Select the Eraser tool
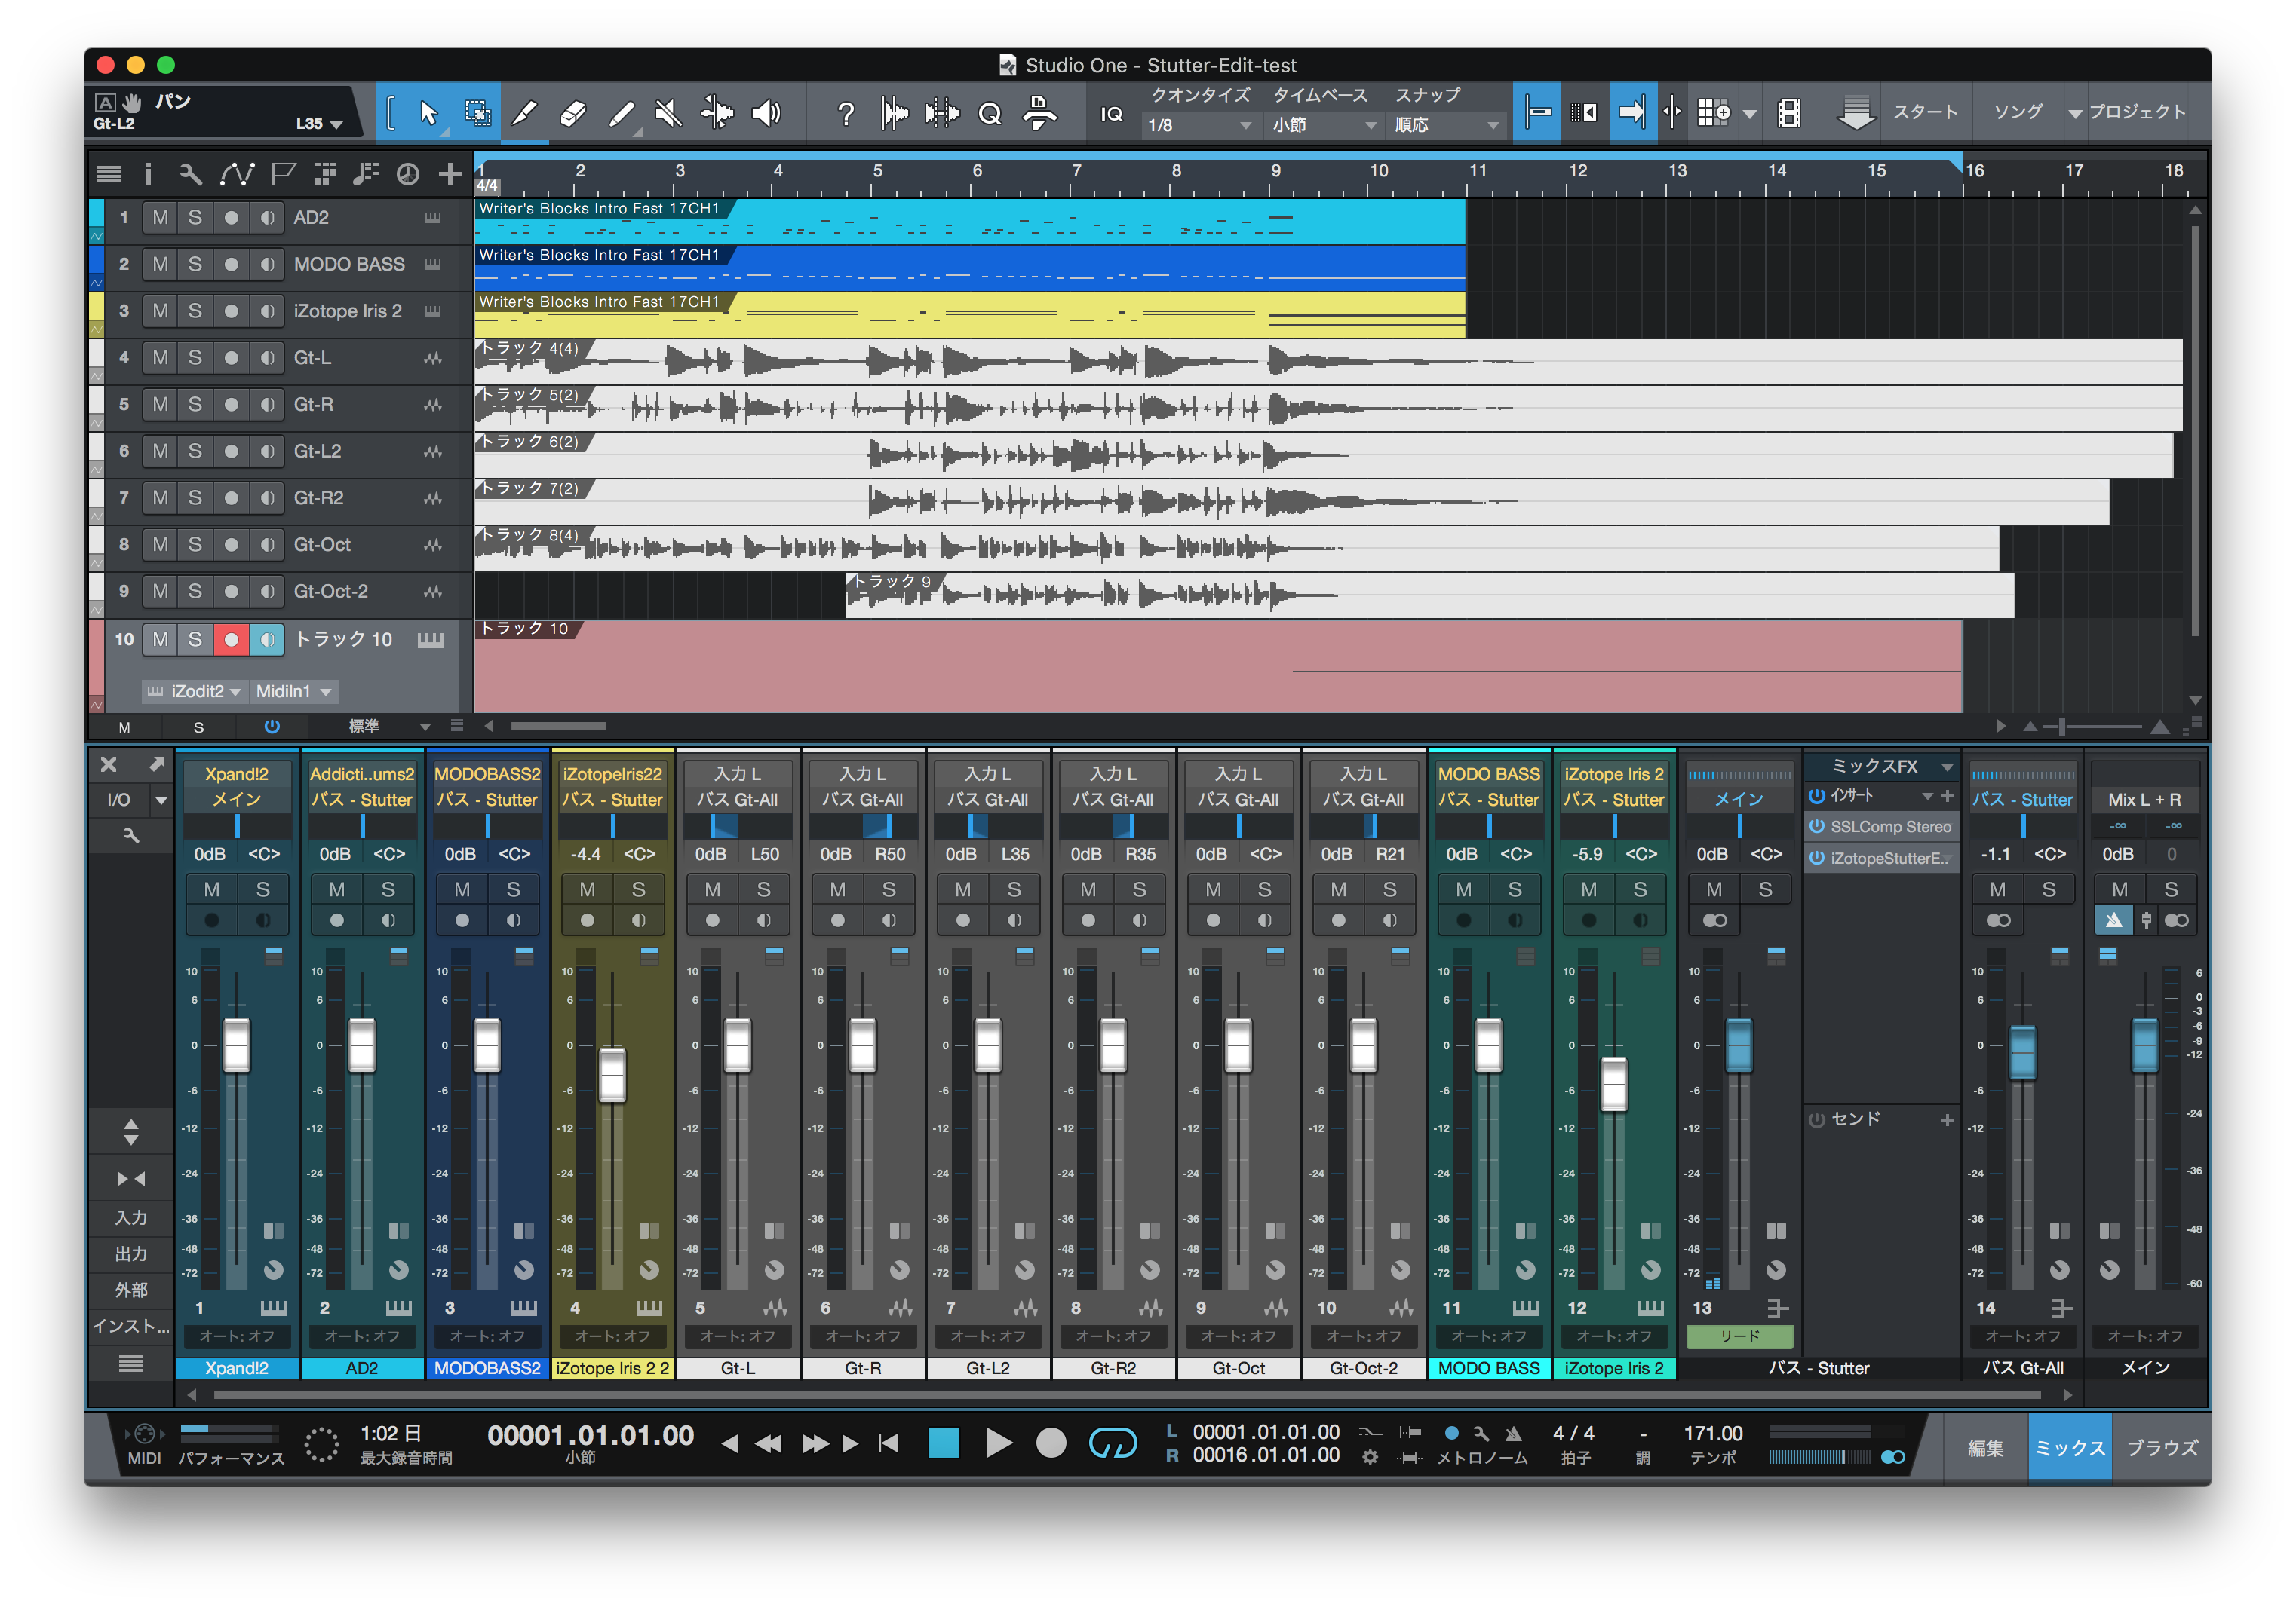This screenshot has width=2296, height=1607. 573,113
